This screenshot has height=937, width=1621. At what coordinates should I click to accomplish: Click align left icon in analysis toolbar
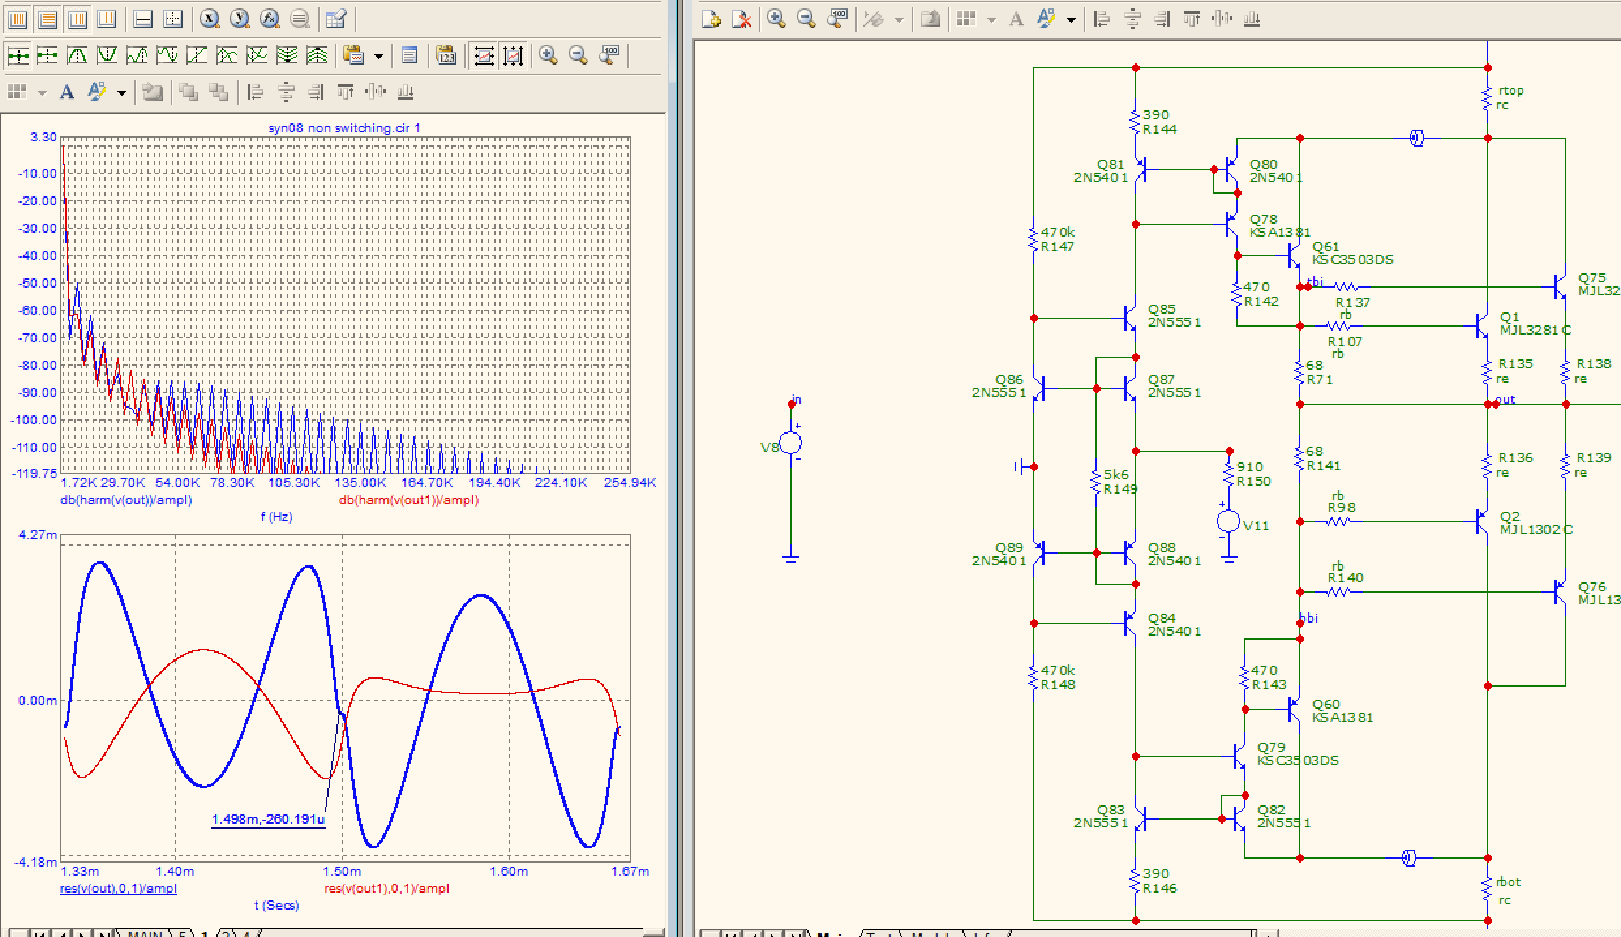point(256,92)
